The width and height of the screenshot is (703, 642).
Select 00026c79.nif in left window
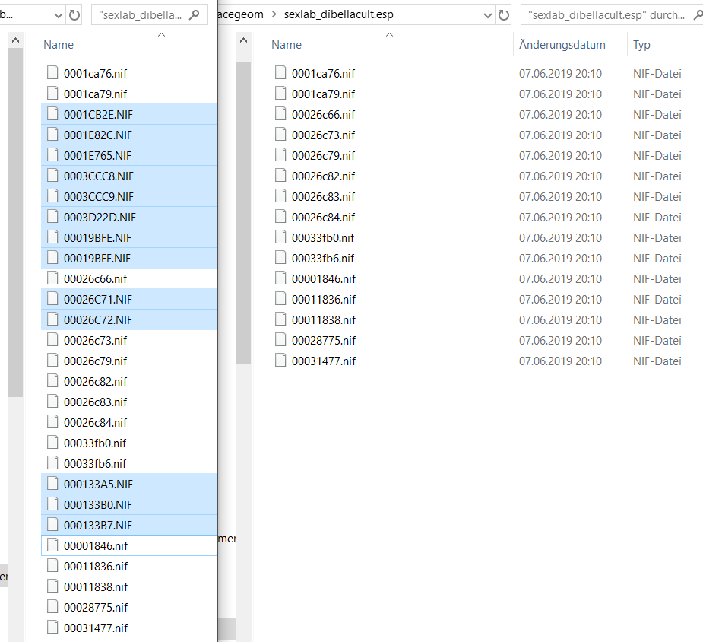coord(129,361)
